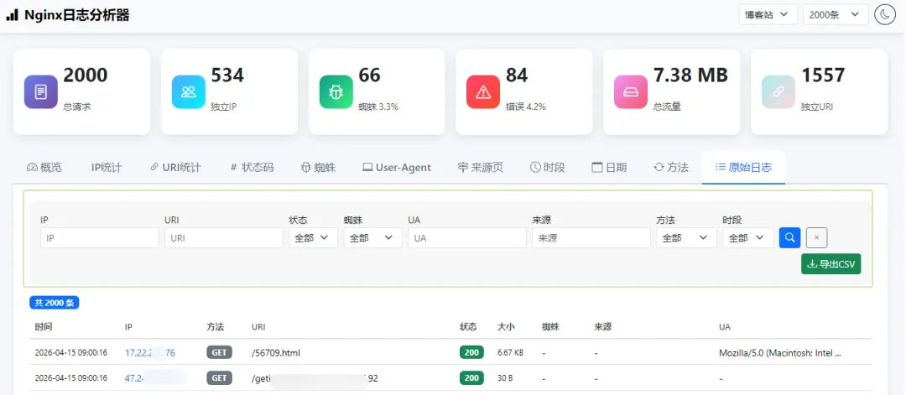The image size is (906, 395).
Task: Click the Nginx bar chart logo icon
Action: 12,16
